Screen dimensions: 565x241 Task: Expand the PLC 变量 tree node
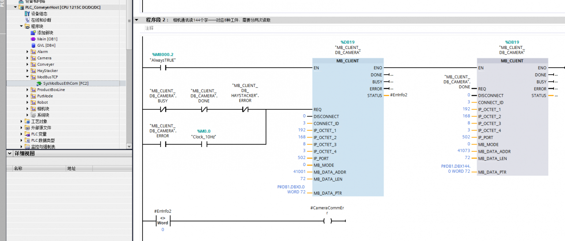tap(22, 134)
